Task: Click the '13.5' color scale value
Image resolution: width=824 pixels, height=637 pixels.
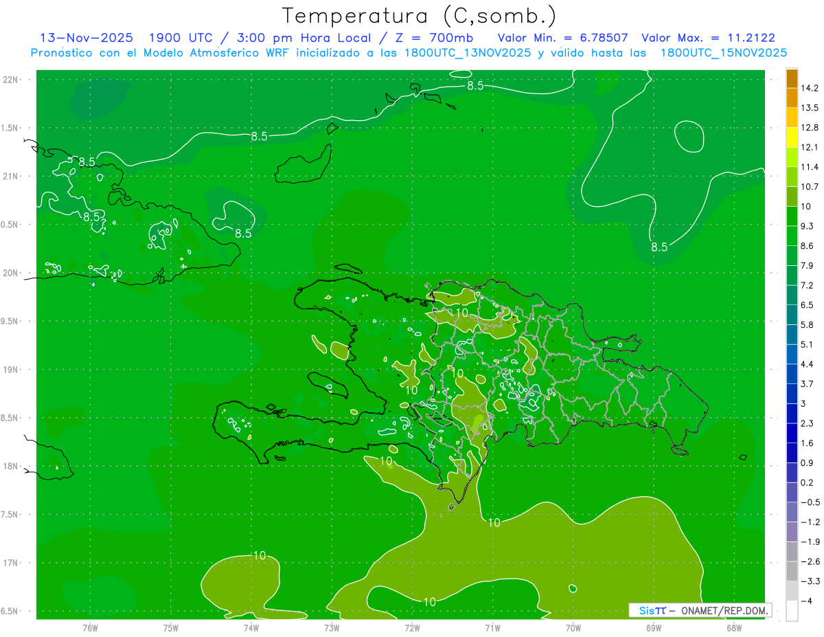Action: coord(810,108)
